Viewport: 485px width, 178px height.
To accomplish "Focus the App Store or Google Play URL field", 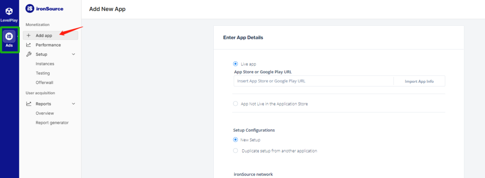I will tap(313, 81).
